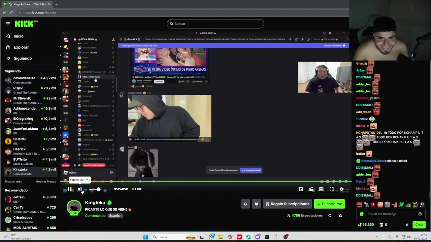Screen dimensions: 431x242
Task: Mute the stream volume speaker icon
Action: pyautogui.click(x=80, y=189)
